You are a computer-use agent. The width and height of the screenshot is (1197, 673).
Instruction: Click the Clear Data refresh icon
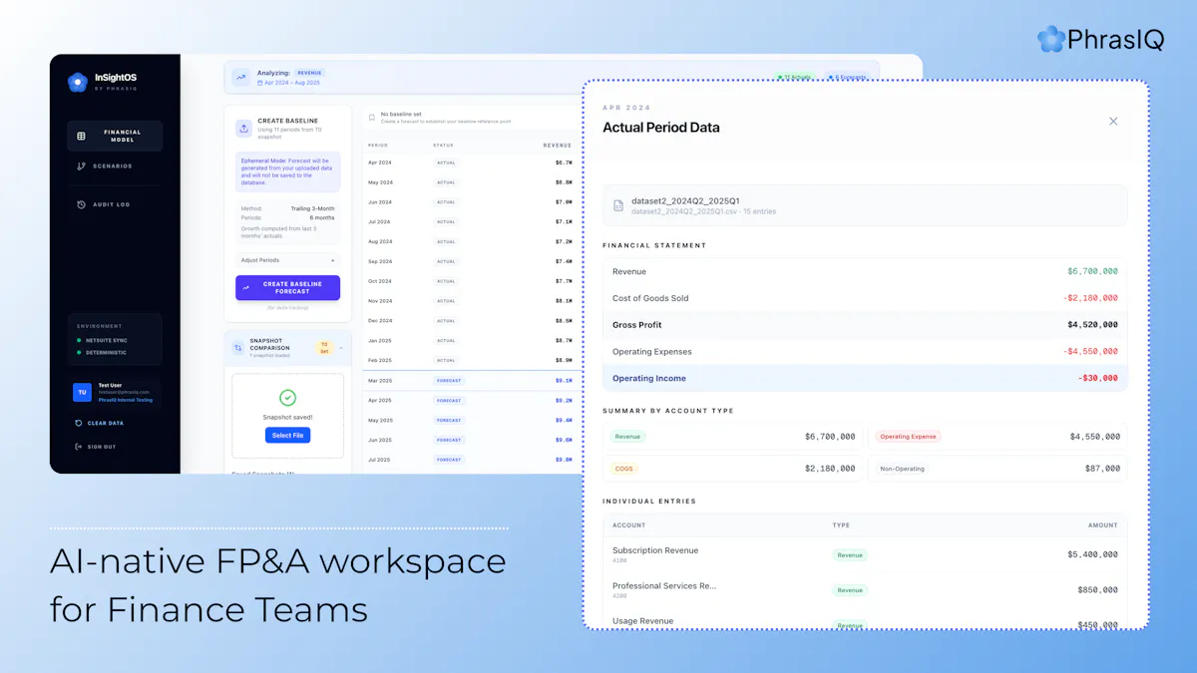point(79,423)
